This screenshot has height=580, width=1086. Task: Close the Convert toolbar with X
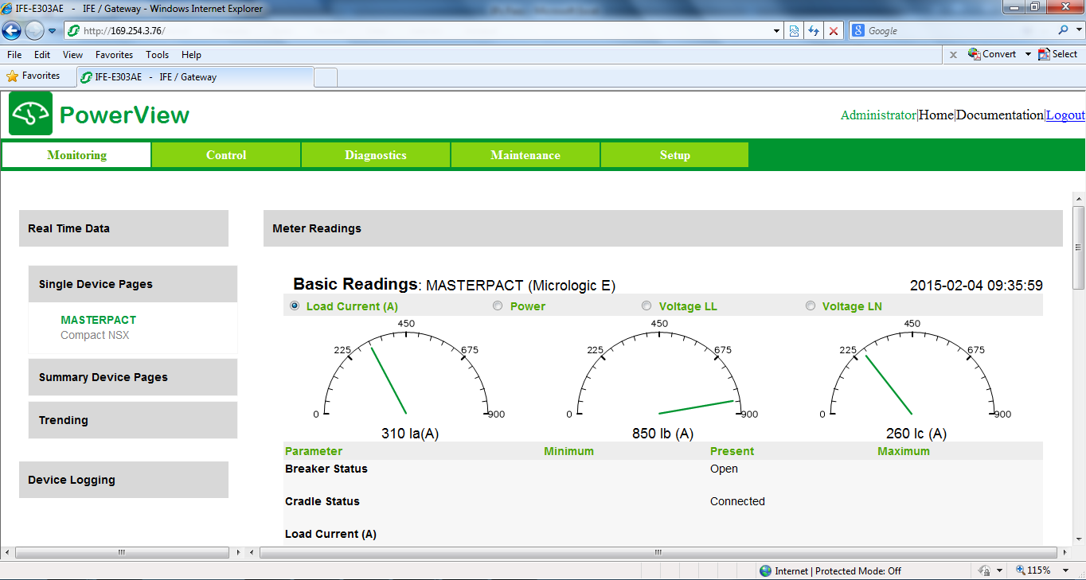[x=953, y=55]
